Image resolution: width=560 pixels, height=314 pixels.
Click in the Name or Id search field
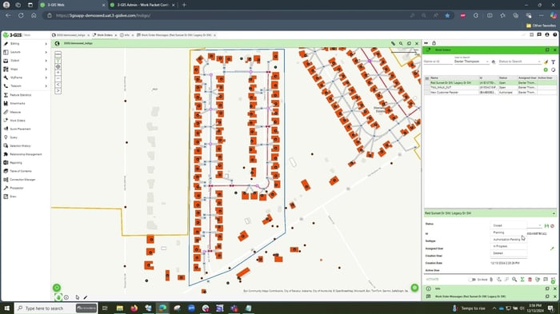point(438,62)
